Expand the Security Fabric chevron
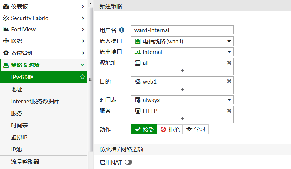 pyautogui.click(x=83, y=18)
